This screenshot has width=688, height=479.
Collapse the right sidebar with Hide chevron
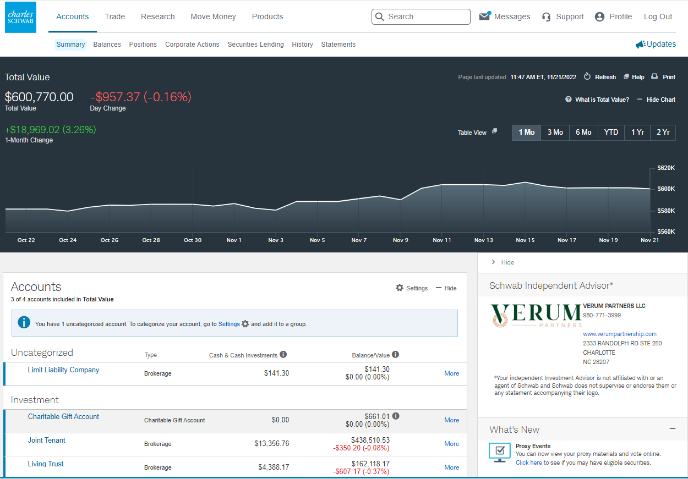tap(493, 262)
